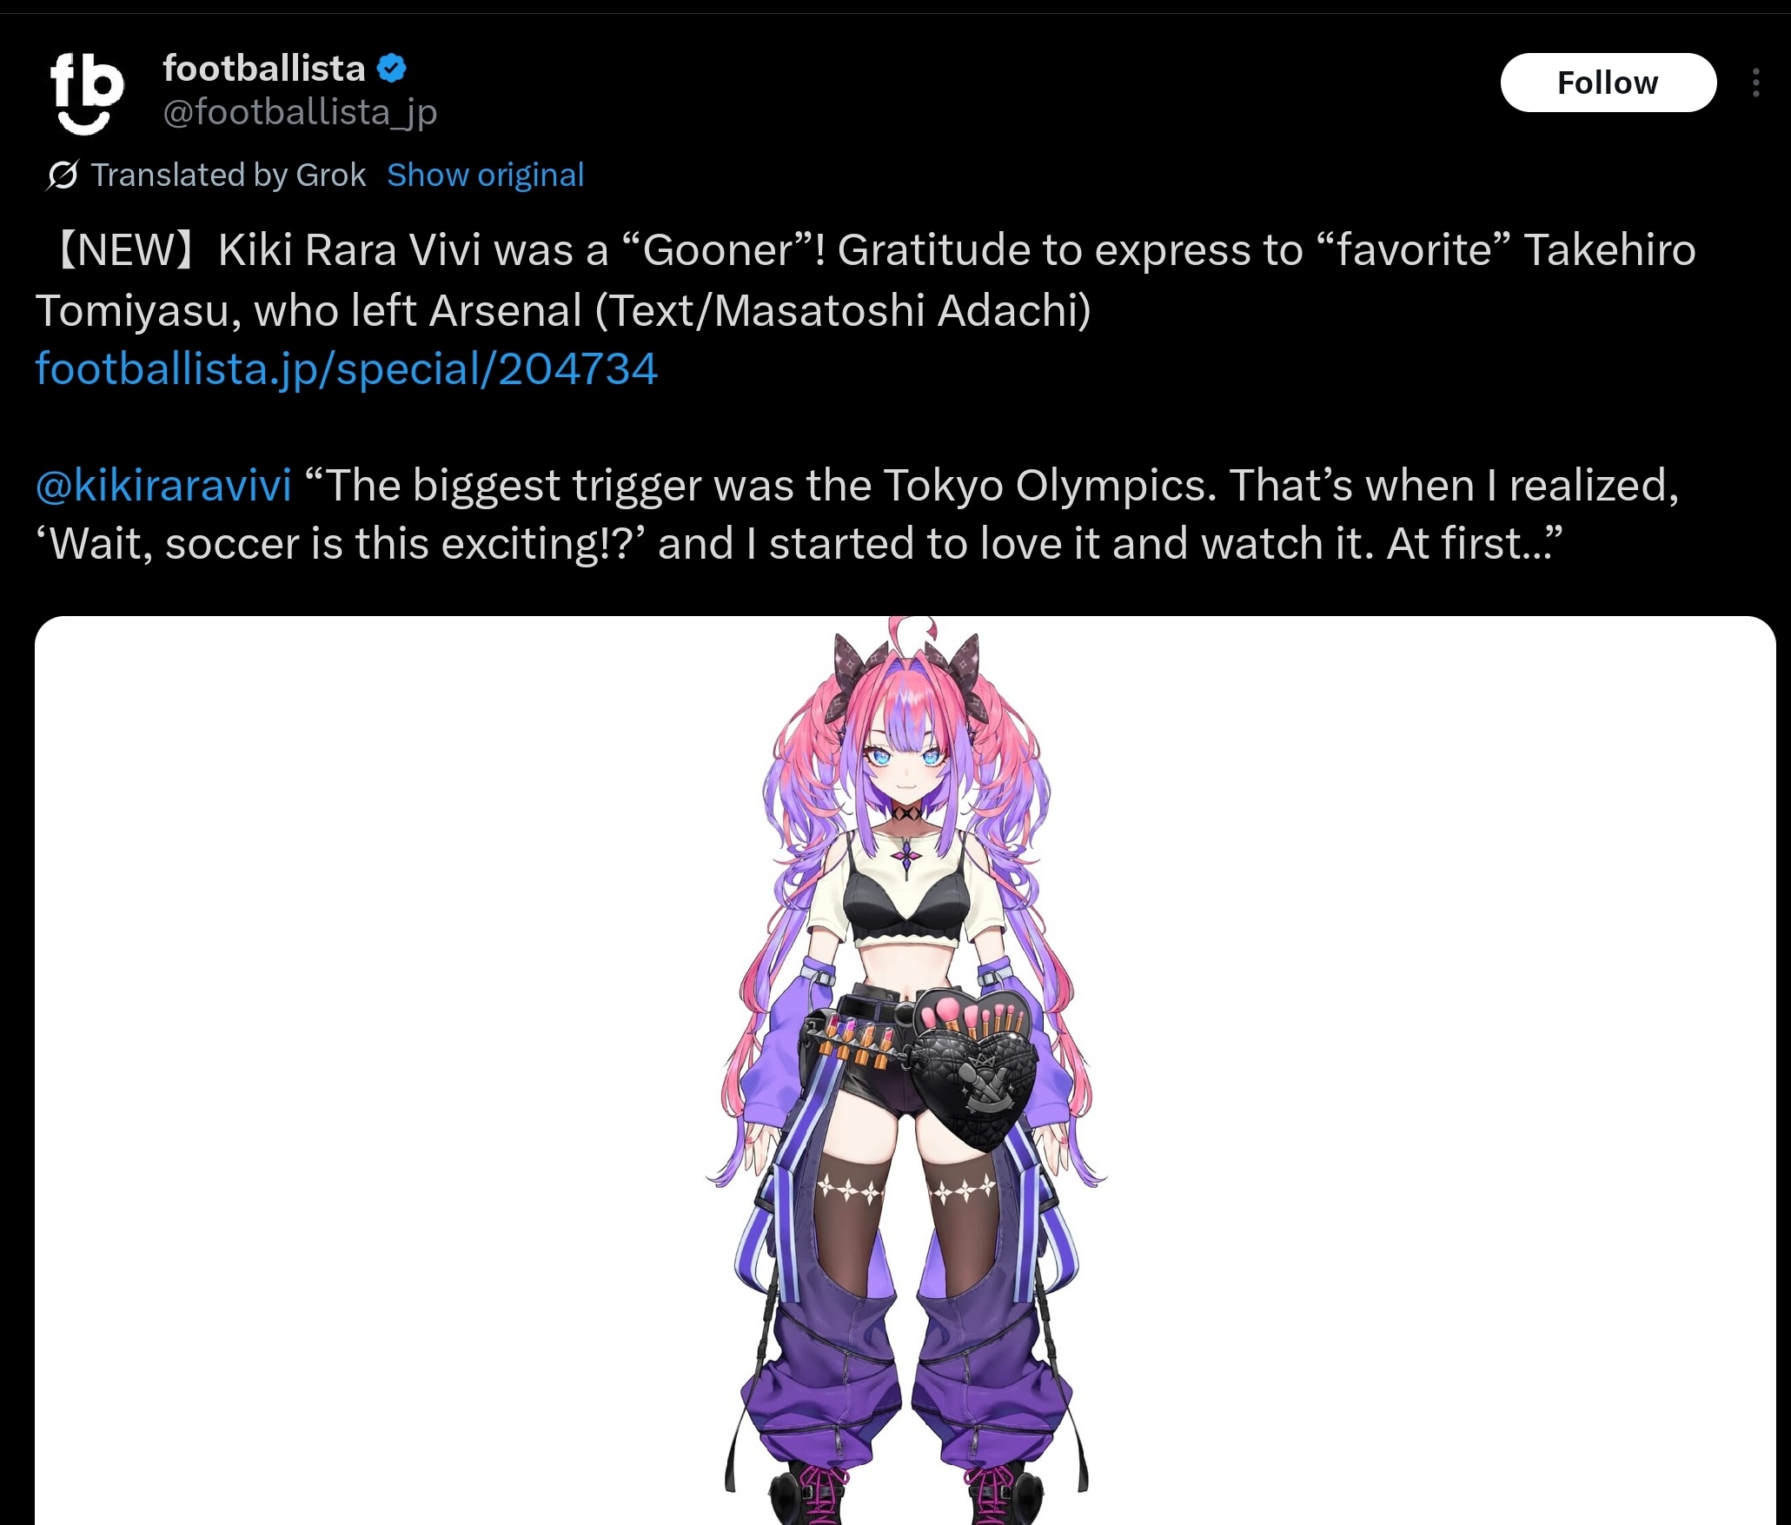Click the heart-shaped makeup bag in the image
This screenshot has height=1525, width=1791.
click(x=976, y=1064)
